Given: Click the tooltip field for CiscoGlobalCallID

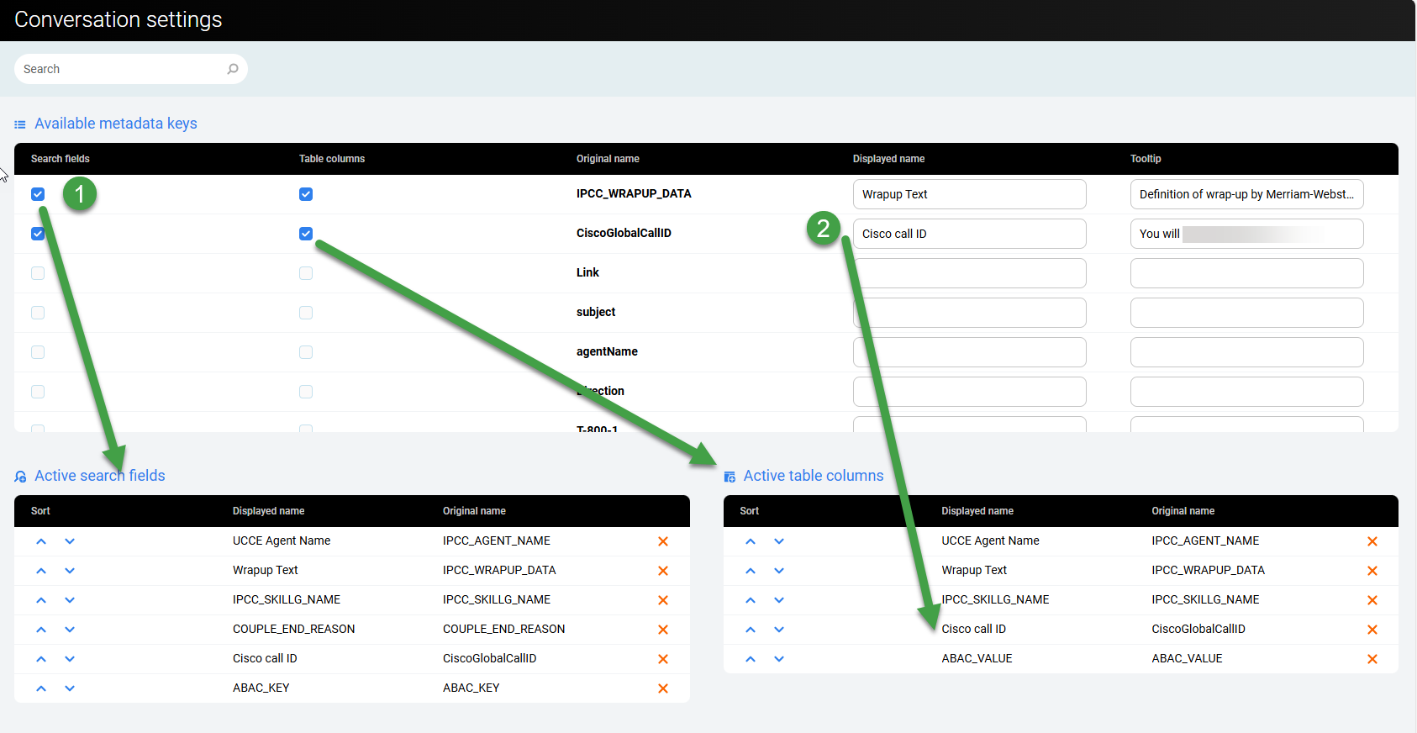Looking at the screenshot, I should [x=1246, y=234].
